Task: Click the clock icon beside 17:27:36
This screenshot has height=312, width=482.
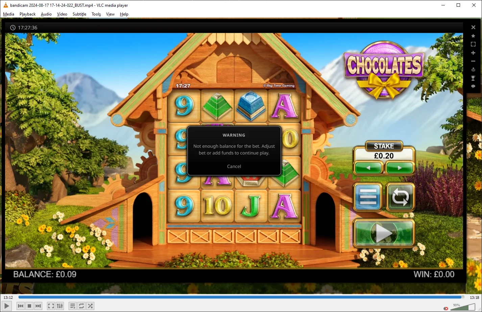Action: (13, 28)
